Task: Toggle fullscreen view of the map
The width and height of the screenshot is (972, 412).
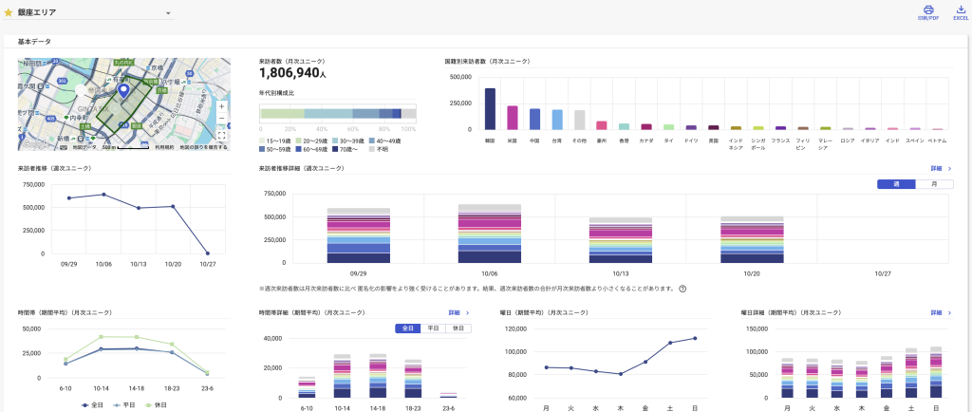Action: (221, 136)
